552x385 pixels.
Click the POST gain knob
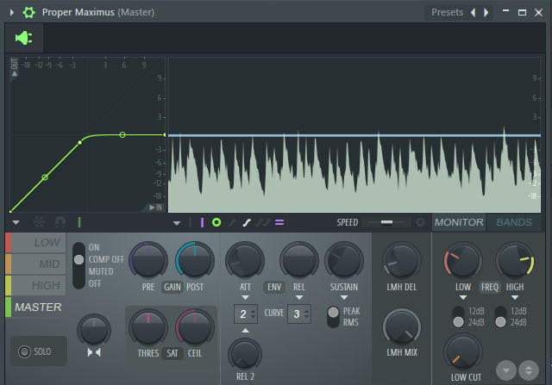[x=195, y=260]
